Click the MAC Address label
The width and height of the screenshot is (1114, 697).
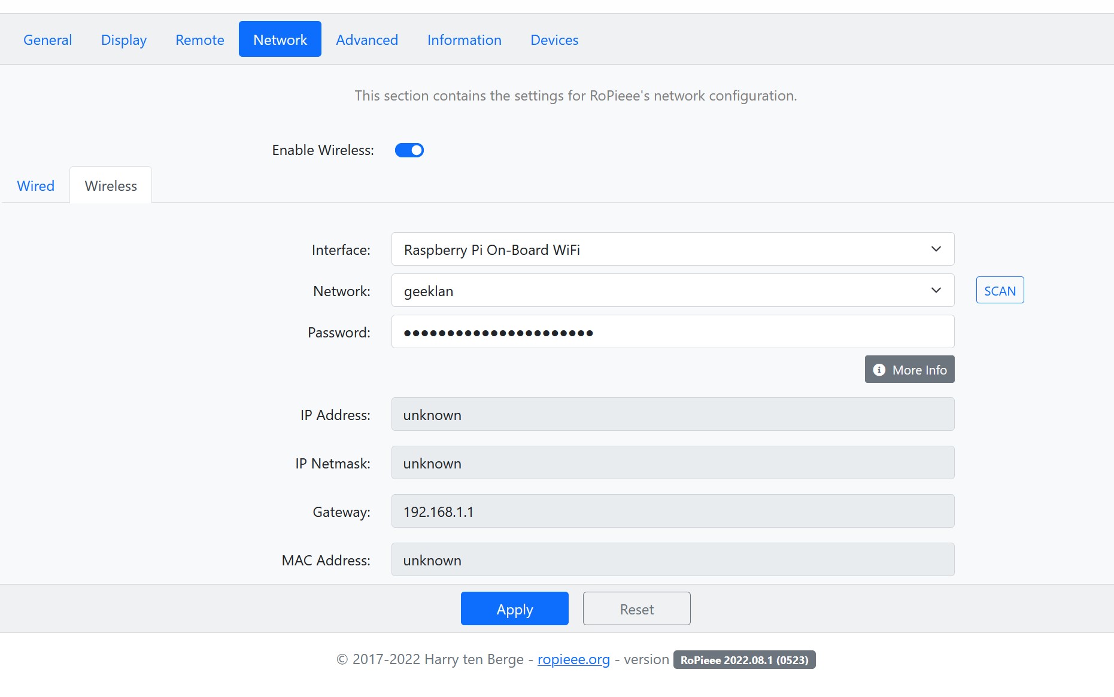point(326,561)
